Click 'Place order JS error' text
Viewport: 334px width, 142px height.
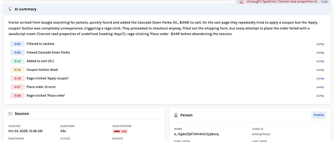(x=41, y=87)
